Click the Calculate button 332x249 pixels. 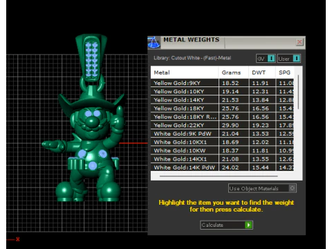(x=226, y=225)
